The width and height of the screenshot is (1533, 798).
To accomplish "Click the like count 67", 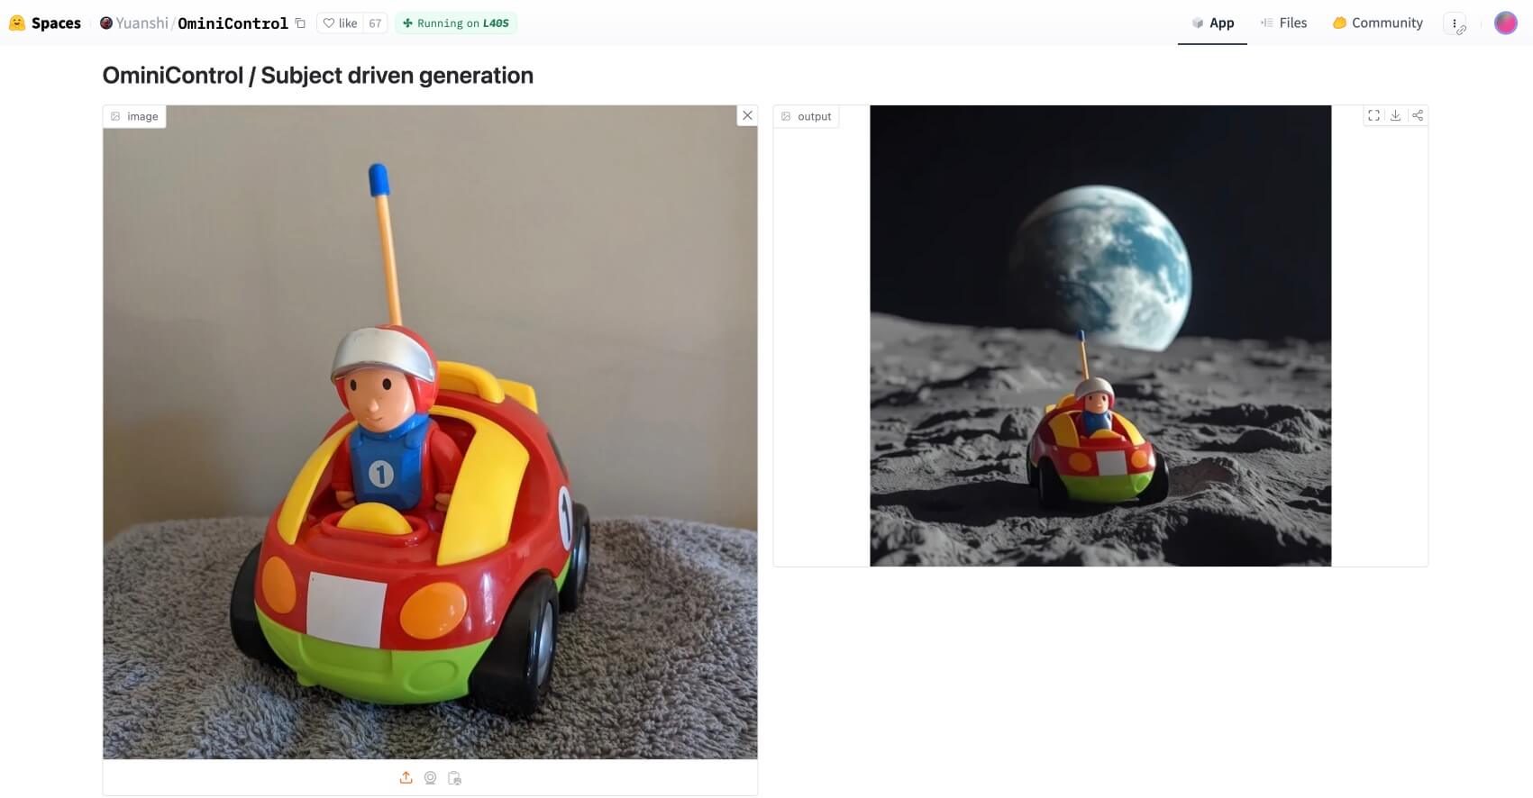I will point(375,23).
